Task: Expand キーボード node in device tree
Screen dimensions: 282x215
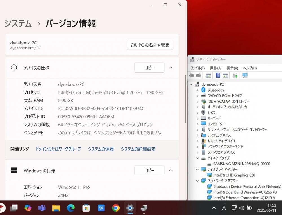Action: (x=197, y=118)
